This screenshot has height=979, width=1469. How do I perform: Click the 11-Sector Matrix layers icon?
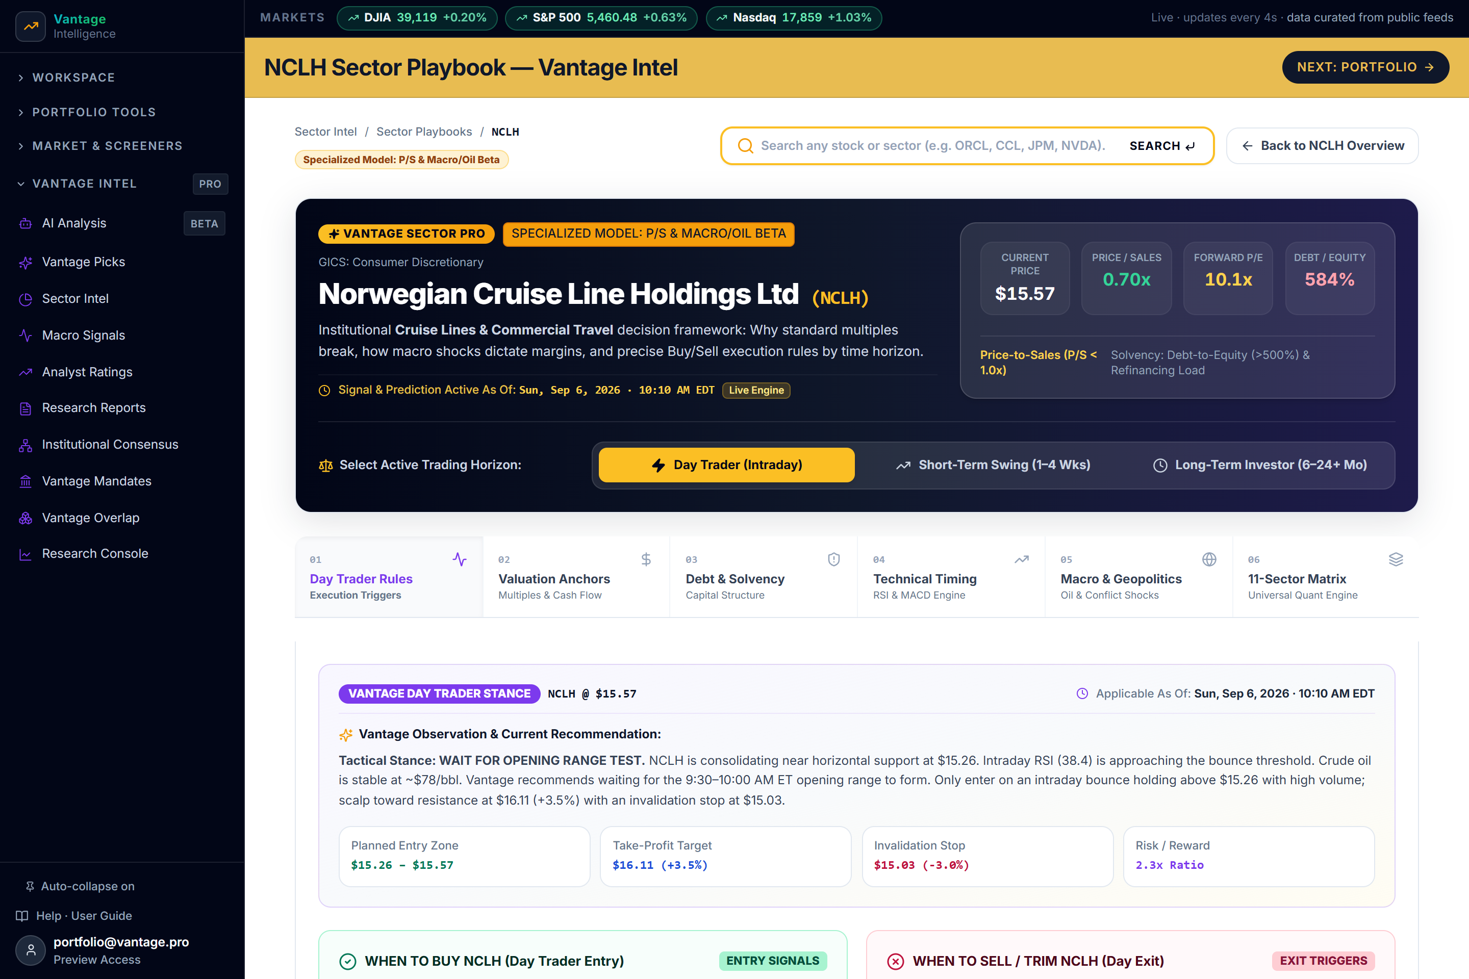click(1396, 559)
